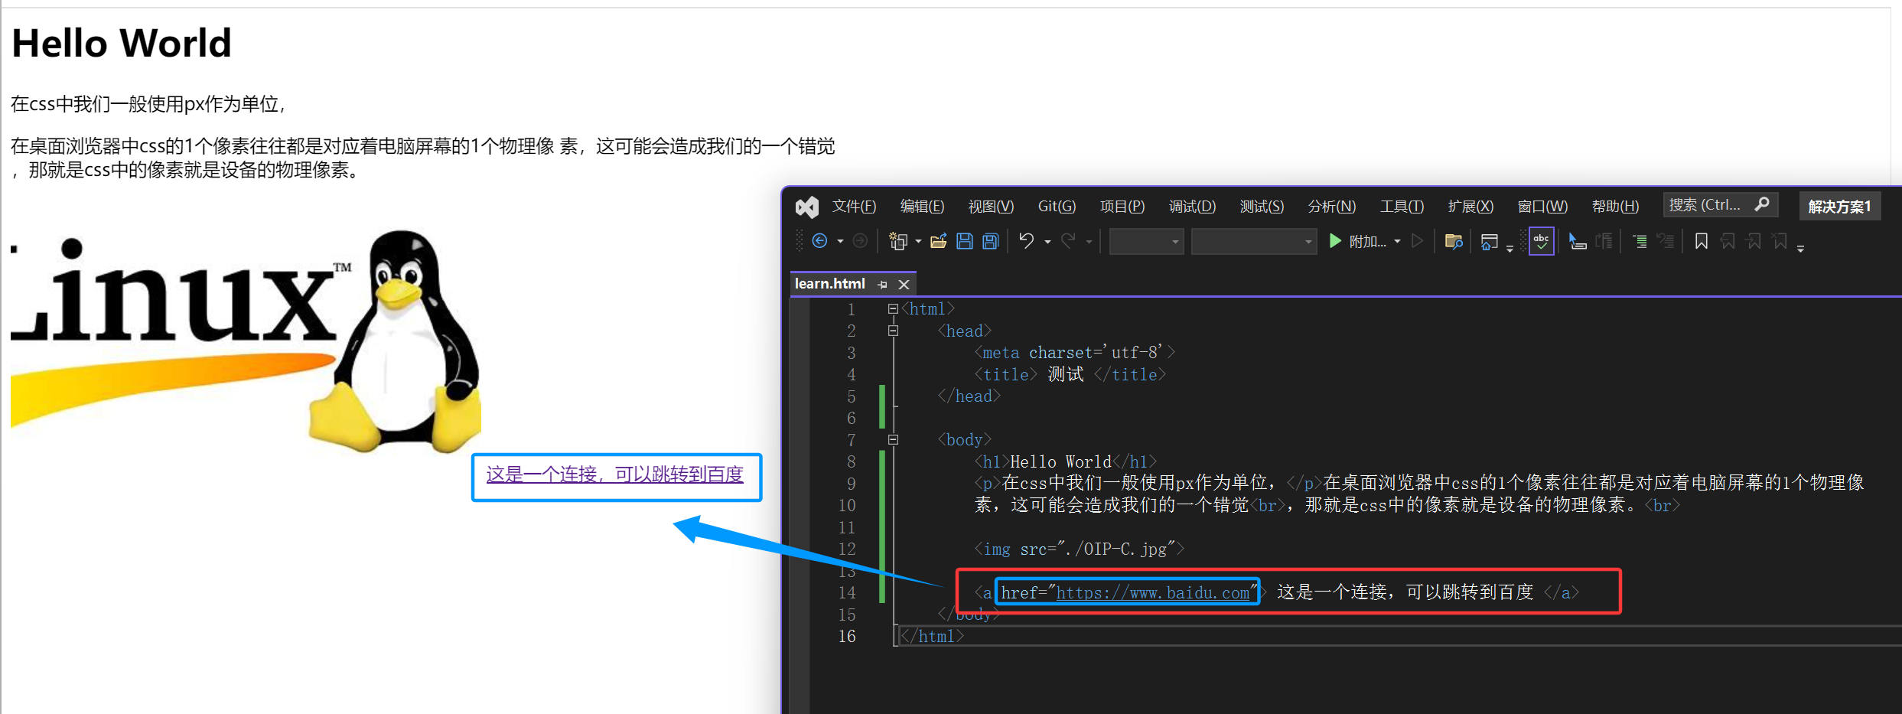
Task: Save learn.html with the single floppy icon
Action: [965, 241]
